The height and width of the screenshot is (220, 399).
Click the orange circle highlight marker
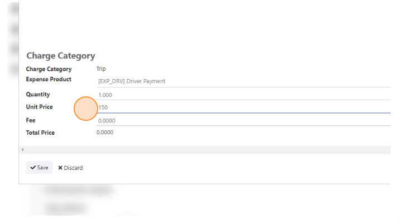(86, 109)
